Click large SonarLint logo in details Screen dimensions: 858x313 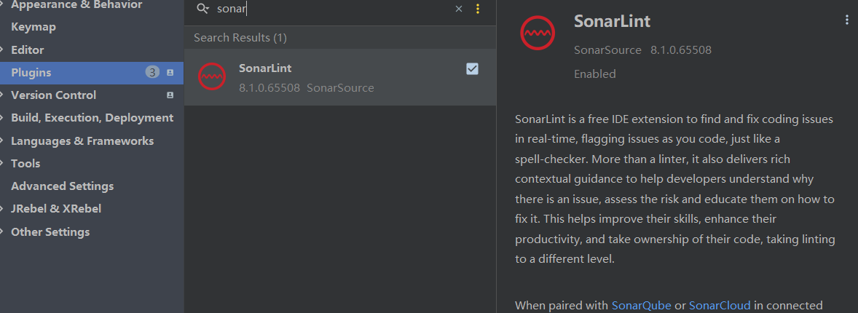point(538,32)
